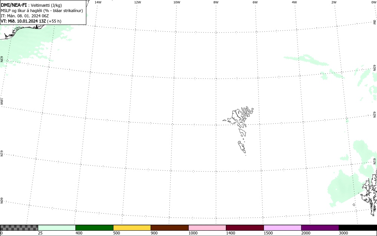Click the Suðuroy southern island outline
The height and width of the screenshot is (236, 377).
coord(242,147)
